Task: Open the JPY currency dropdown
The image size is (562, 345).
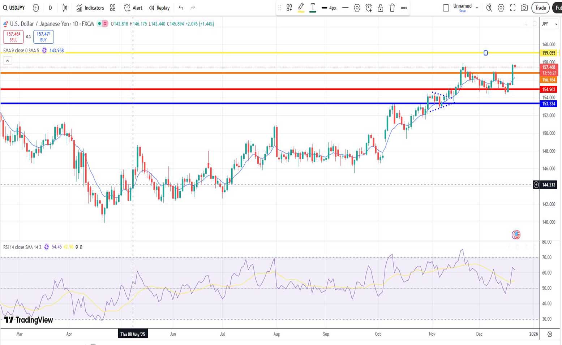Action: (x=549, y=24)
